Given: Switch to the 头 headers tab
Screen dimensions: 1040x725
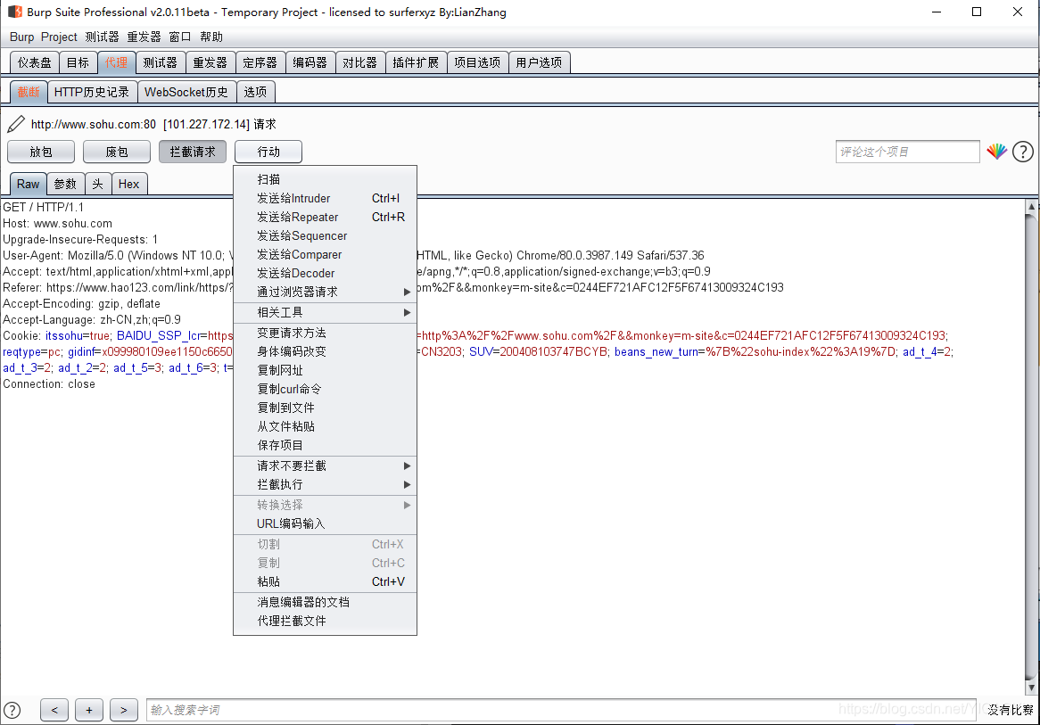Looking at the screenshot, I should pyautogui.click(x=98, y=184).
